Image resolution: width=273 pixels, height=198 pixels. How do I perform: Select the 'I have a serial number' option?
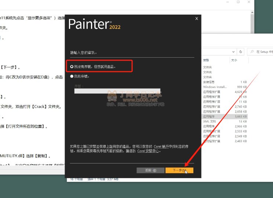(x=80, y=76)
